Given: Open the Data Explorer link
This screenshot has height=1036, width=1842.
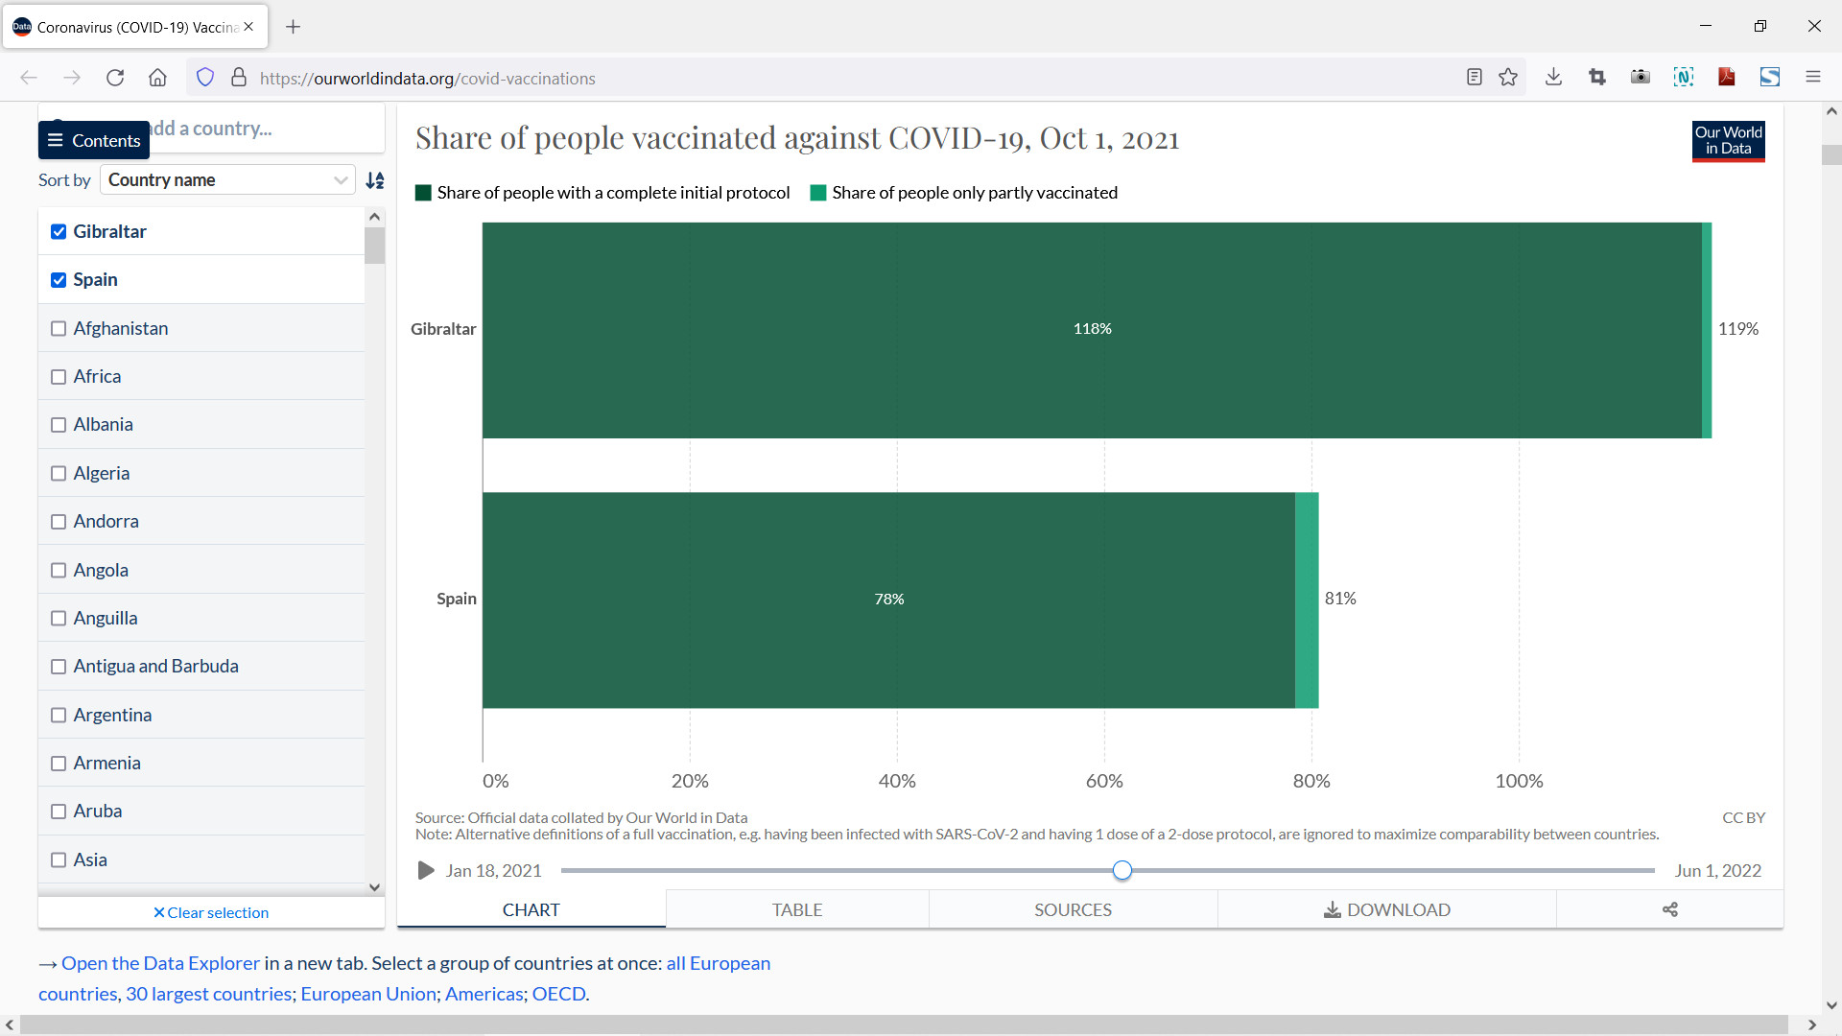Looking at the screenshot, I should (160, 963).
